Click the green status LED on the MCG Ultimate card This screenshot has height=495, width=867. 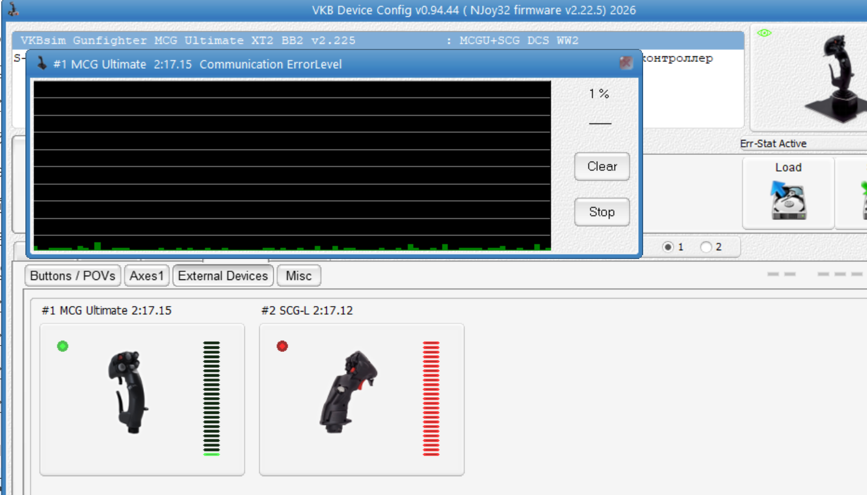coord(63,346)
